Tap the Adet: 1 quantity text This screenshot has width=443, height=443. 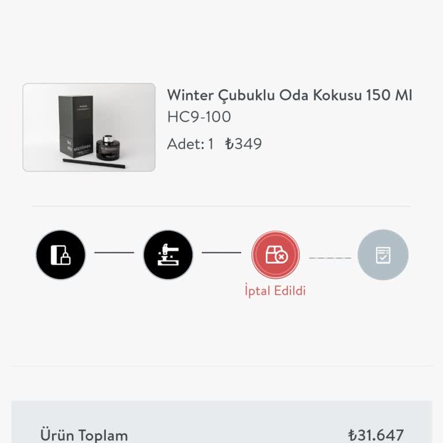(190, 144)
